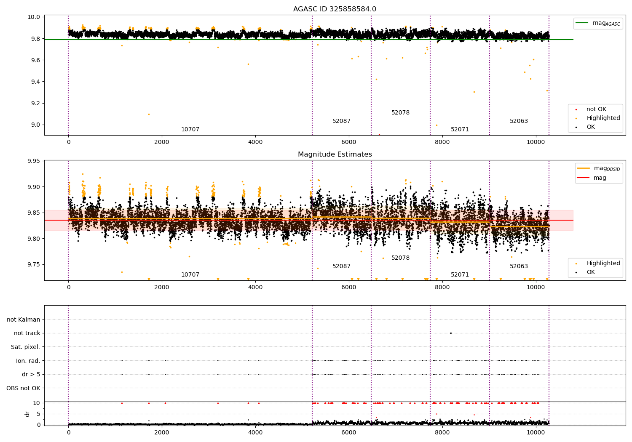Click observation label 10707 in top plot
632x442 pixels.
pyautogui.click(x=190, y=130)
